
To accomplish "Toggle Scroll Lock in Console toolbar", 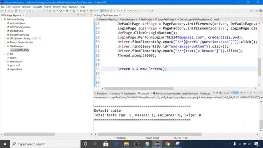I will point(227,93).
